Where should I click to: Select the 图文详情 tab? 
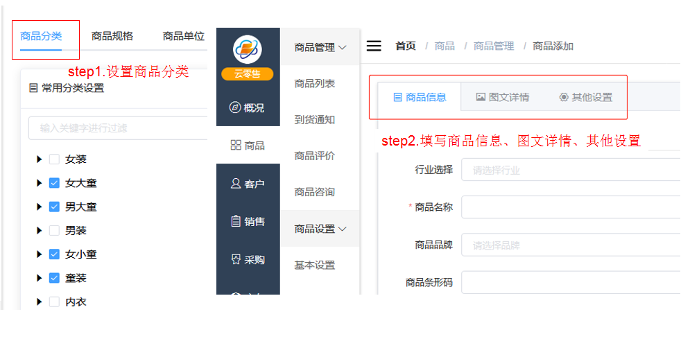pos(503,97)
